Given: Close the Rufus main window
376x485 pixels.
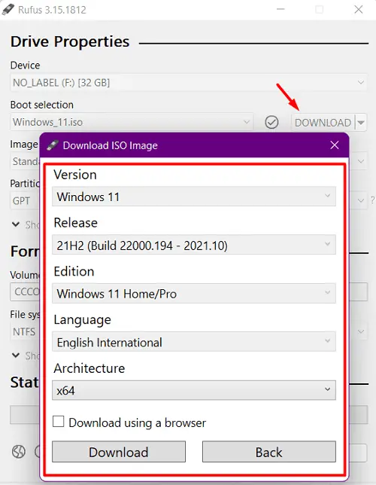Looking at the screenshot, I should tap(359, 10).
